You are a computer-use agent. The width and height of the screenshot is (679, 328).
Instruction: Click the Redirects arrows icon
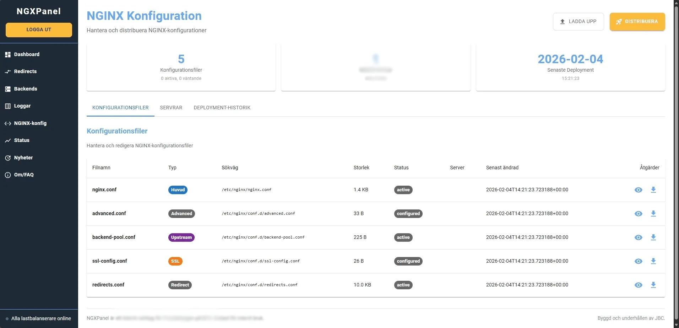pos(8,72)
